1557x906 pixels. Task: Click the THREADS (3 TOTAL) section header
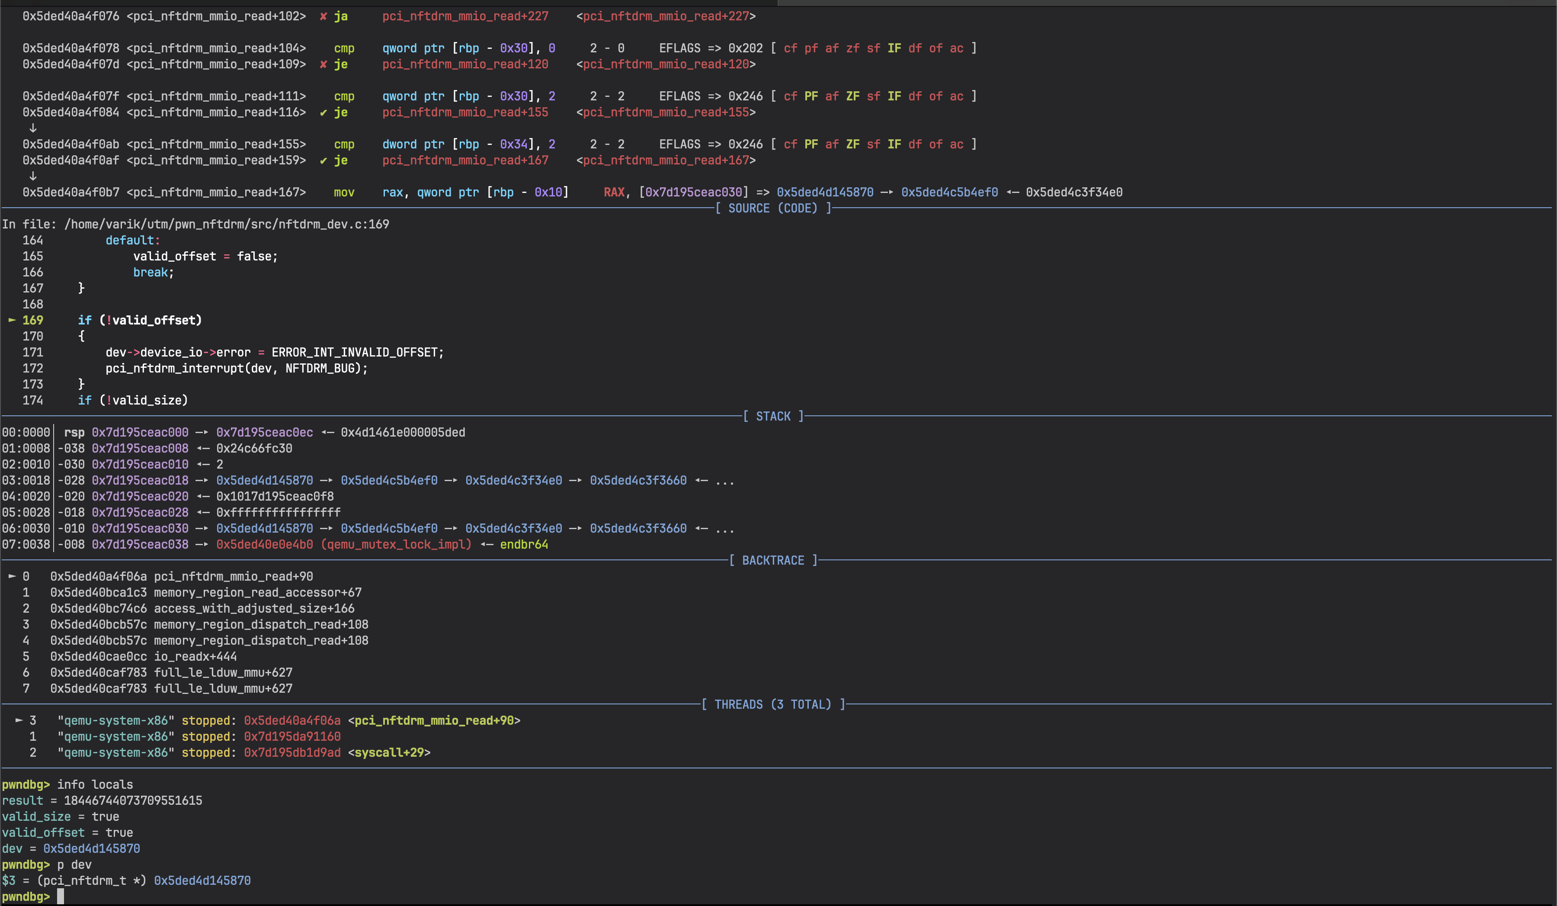(774, 704)
